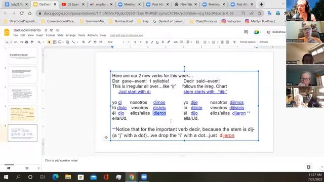Click the Move to folder icon

click(x=52, y=30)
